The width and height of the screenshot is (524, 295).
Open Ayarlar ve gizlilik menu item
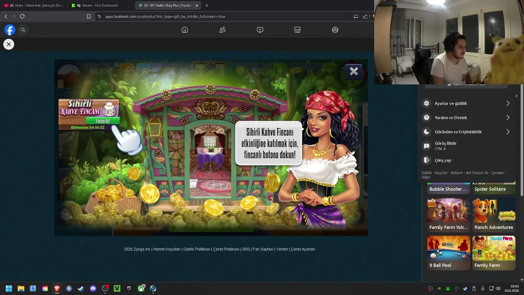coord(467,103)
